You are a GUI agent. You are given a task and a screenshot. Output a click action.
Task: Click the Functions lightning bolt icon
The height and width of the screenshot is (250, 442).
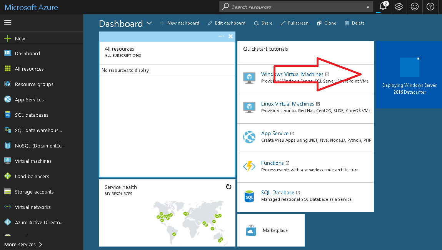tap(249, 166)
